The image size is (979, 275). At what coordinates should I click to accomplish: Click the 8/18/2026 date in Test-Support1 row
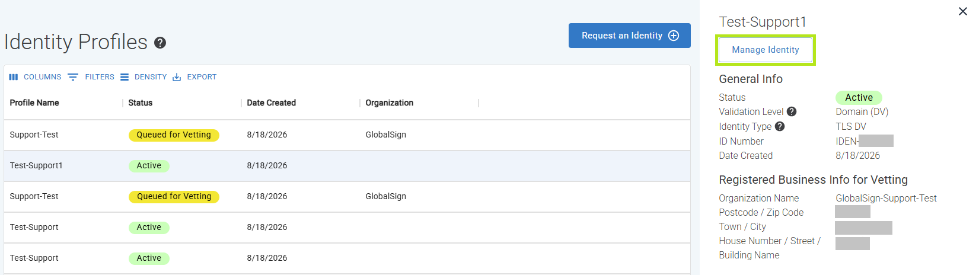click(267, 166)
